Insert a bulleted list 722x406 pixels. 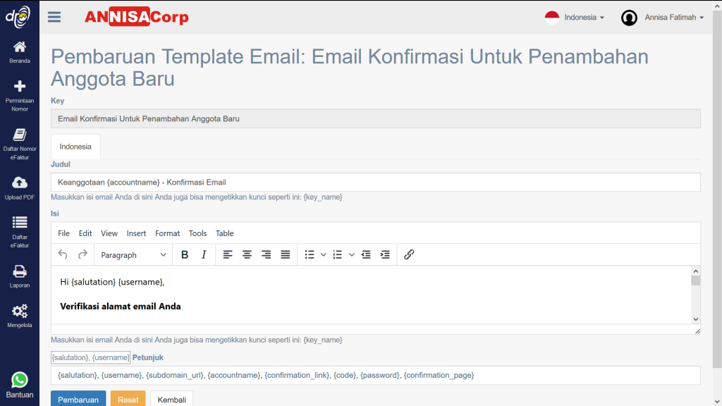[x=310, y=254]
